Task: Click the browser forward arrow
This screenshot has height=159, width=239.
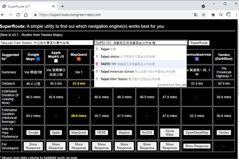Action: point(10,15)
